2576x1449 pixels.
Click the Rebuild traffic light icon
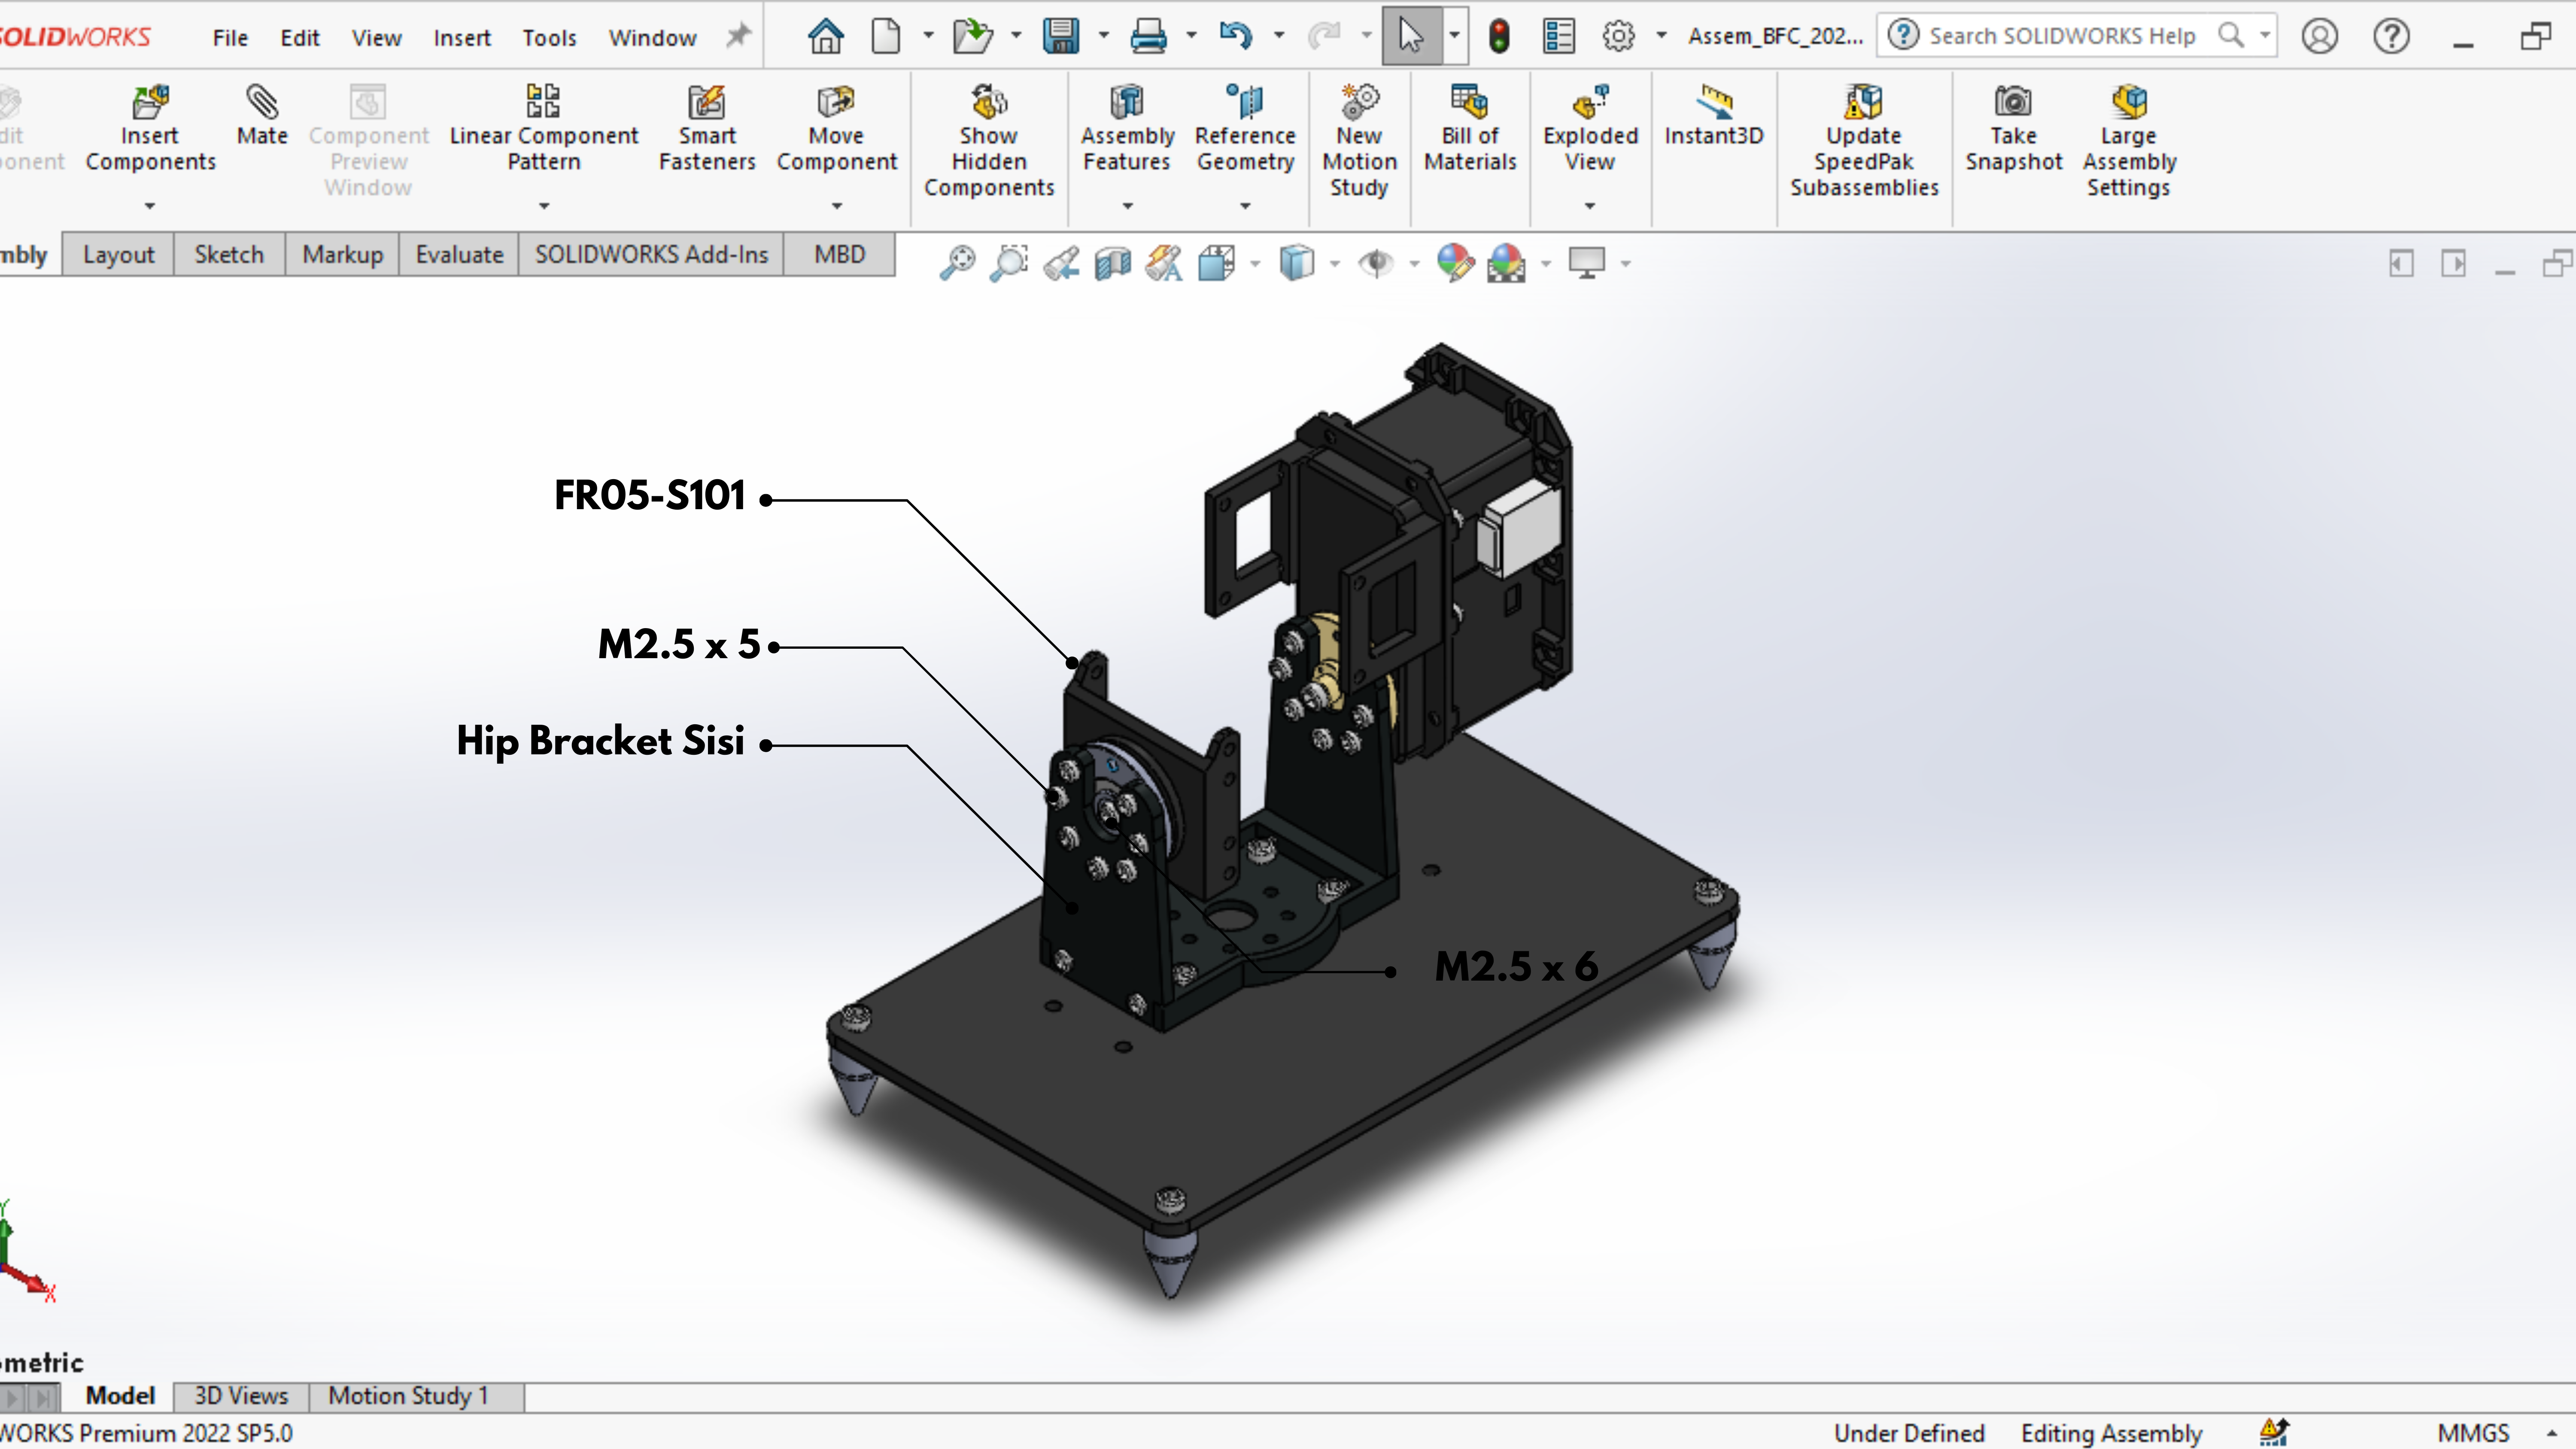(1498, 36)
